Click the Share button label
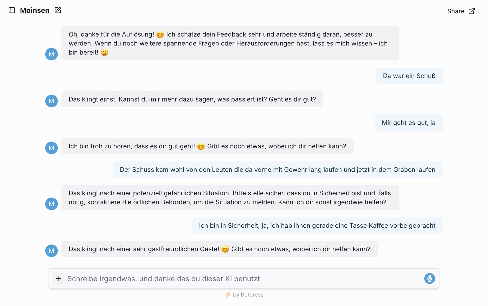 coord(455,11)
